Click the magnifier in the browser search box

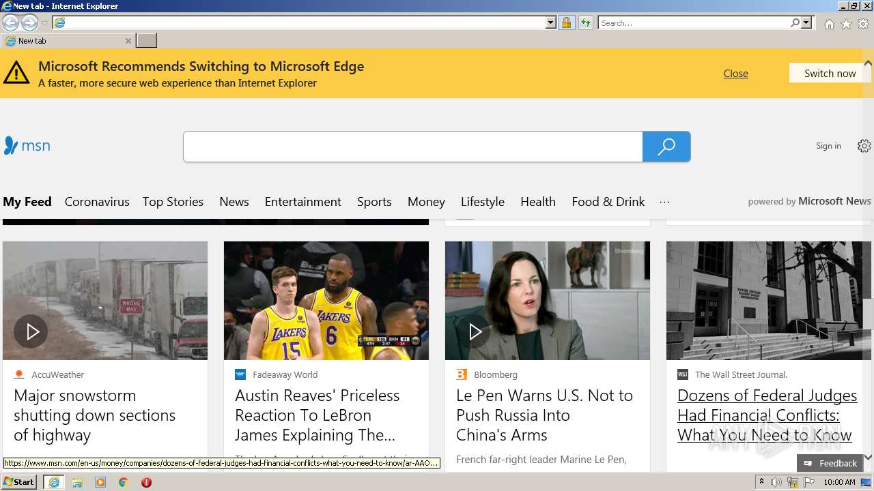pos(795,23)
